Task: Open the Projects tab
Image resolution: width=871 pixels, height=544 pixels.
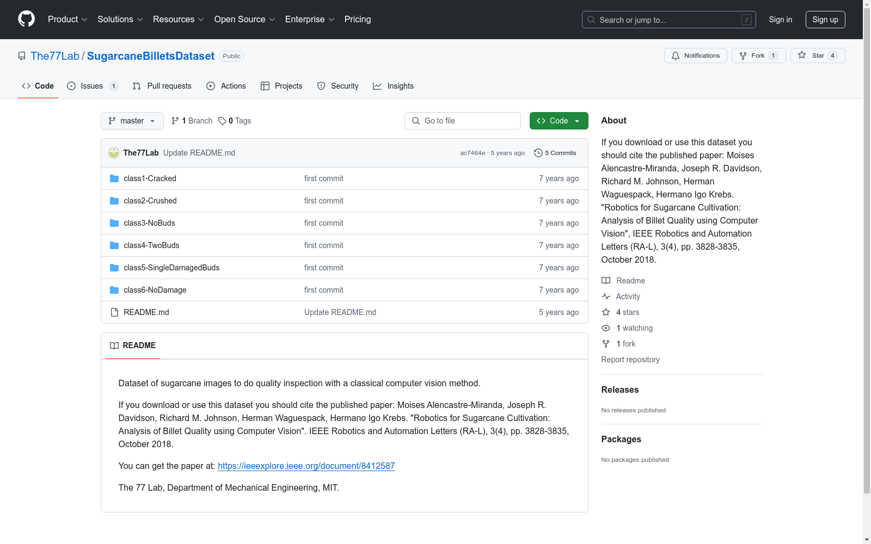Action: [281, 86]
